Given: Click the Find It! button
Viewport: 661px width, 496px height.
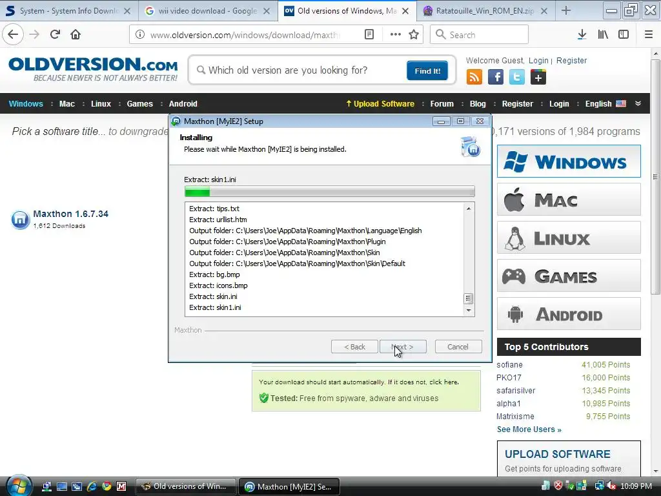Looking at the screenshot, I should pos(427,70).
